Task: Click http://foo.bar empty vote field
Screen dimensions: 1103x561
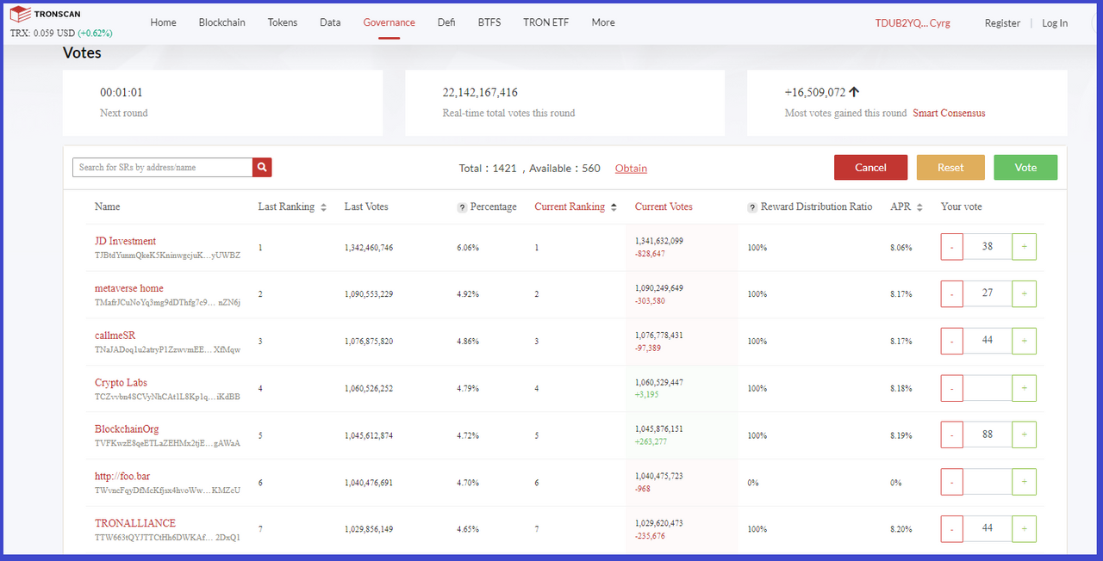Action: tap(988, 482)
